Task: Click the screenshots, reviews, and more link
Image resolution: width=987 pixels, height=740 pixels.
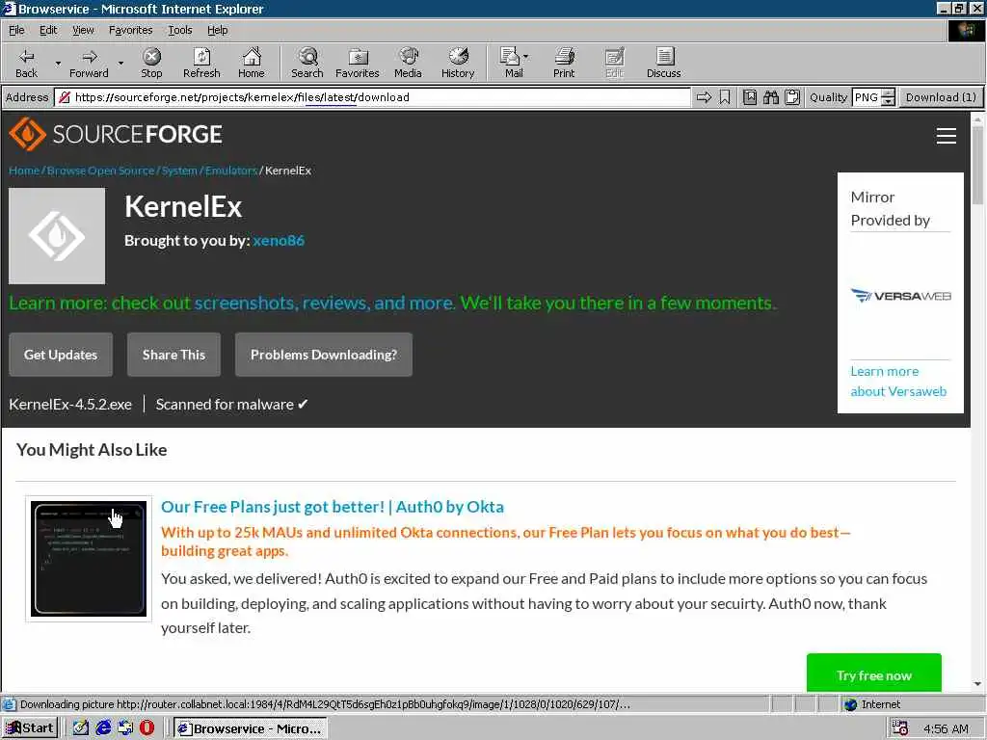Action: pyautogui.click(x=325, y=303)
